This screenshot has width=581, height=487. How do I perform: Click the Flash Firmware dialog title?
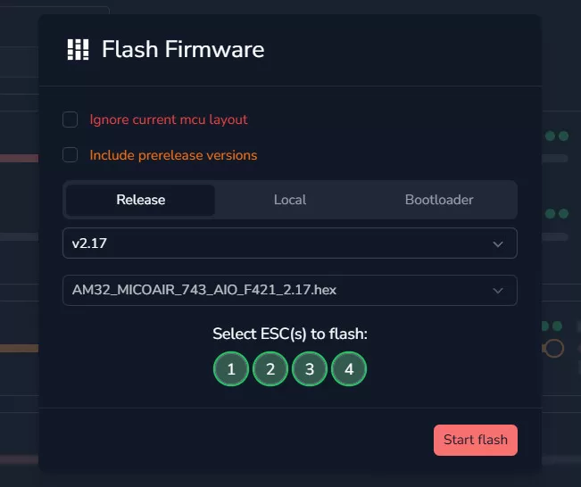click(x=183, y=49)
